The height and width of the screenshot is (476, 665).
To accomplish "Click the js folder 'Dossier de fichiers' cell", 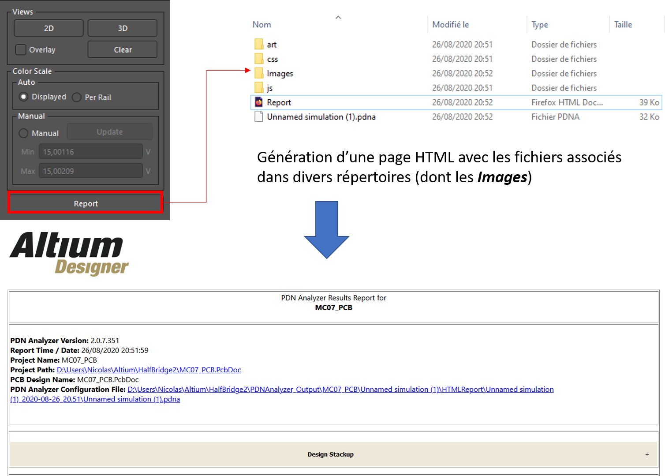I will point(564,88).
